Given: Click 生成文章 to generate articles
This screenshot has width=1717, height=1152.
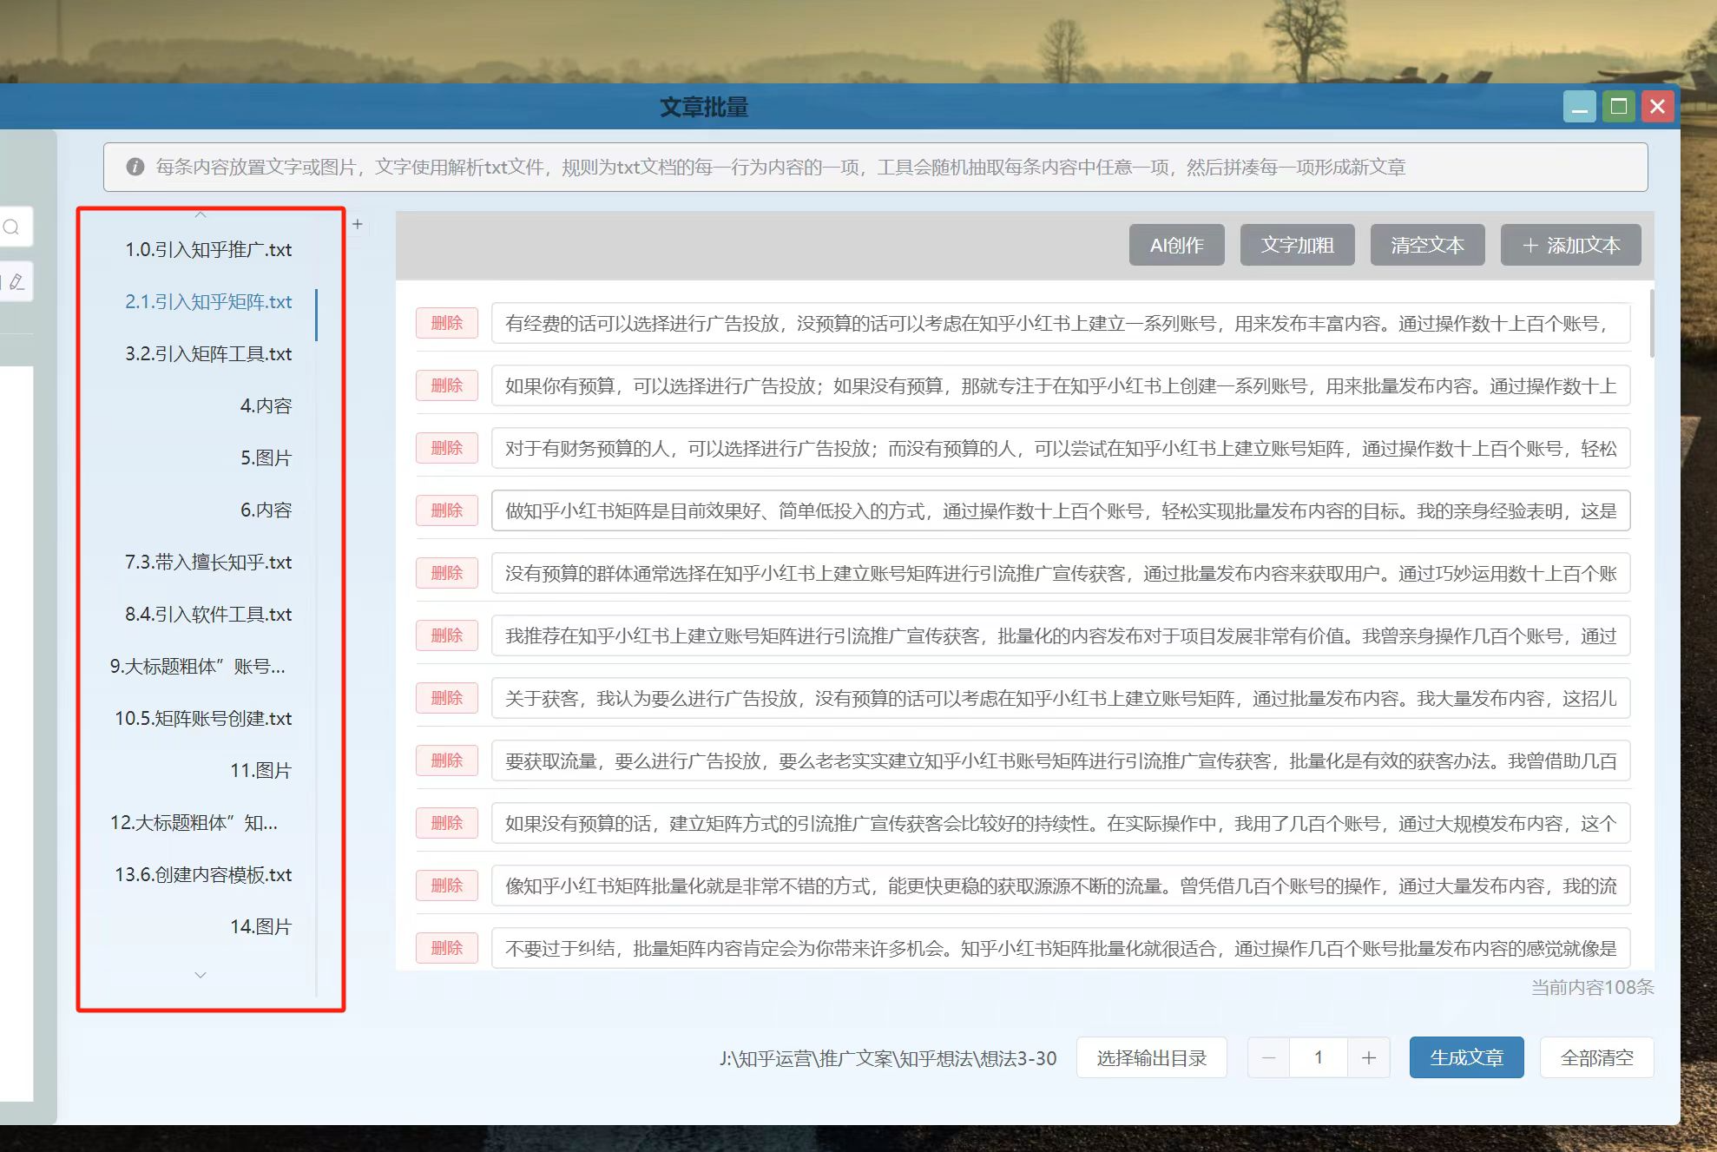Looking at the screenshot, I should coord(1466,1057).
